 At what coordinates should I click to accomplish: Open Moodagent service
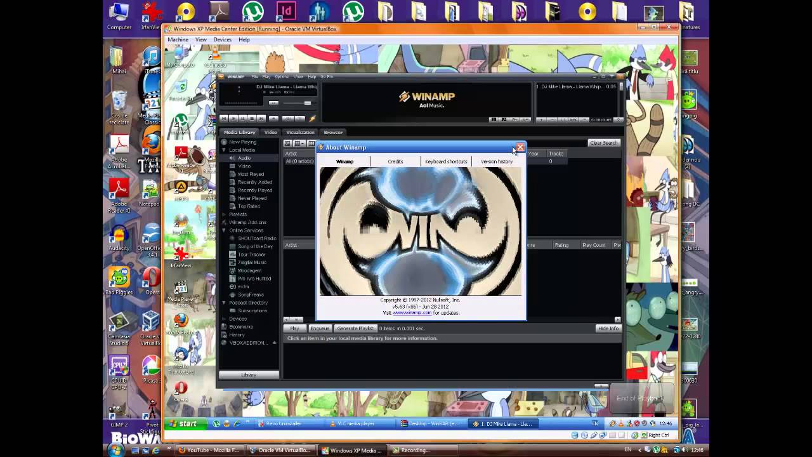(249, 270)
